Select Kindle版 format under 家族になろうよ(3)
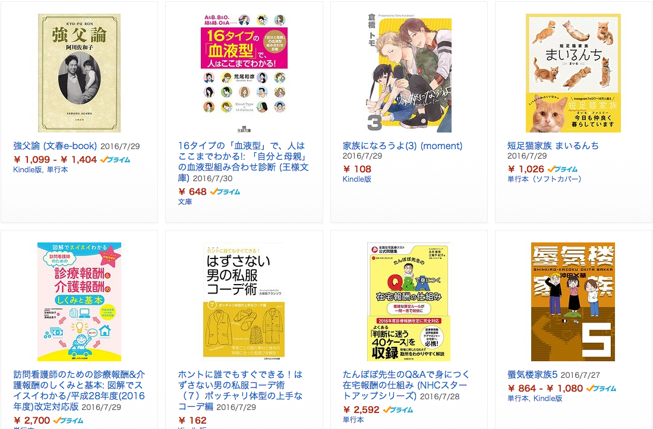Image resolution: width=653 pixels, height=429 pixels. pyautogui.click(x=357, y=179)
